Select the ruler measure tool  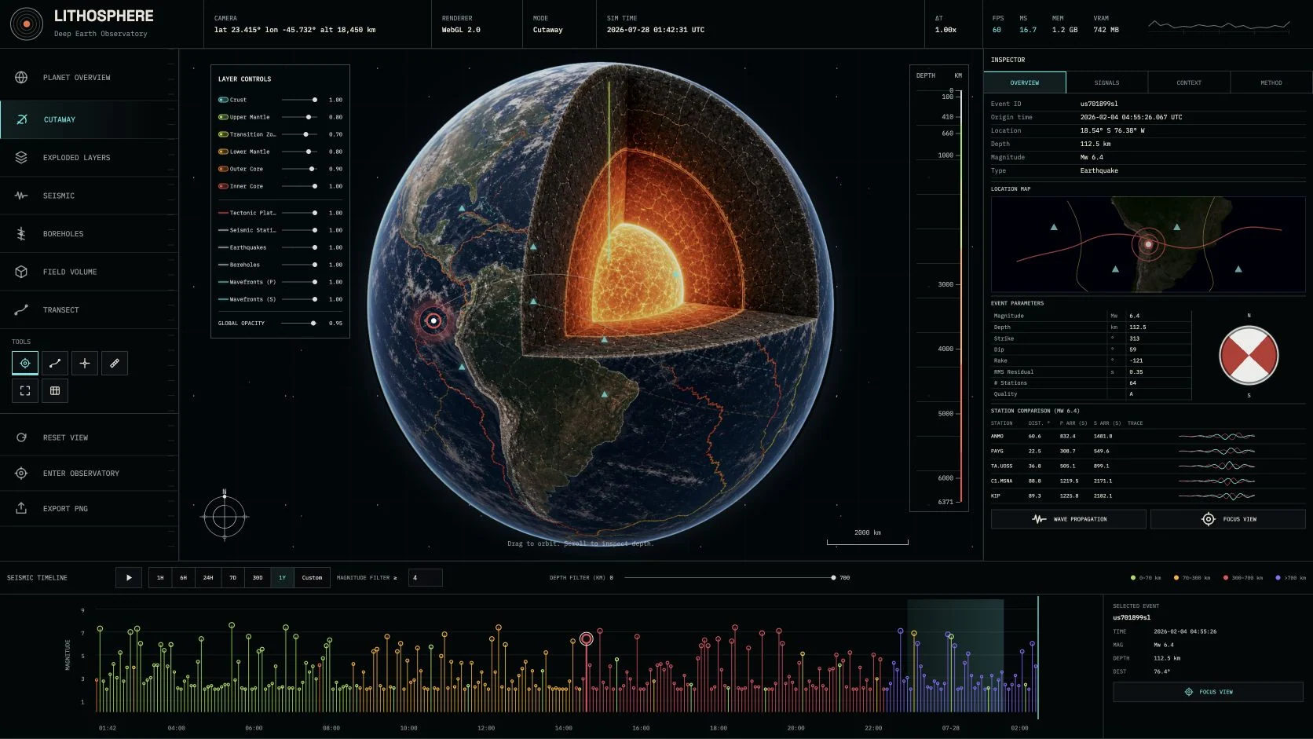[115, 363]
